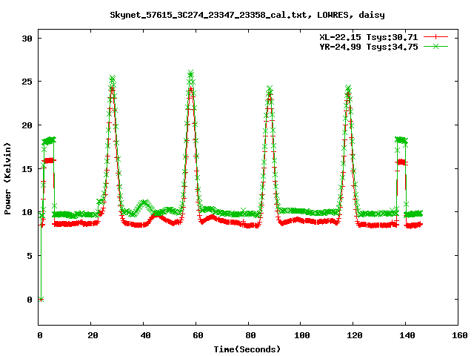Click the x-axis tick label 120
The image size is (474, 356).
(x=355, y=335)
